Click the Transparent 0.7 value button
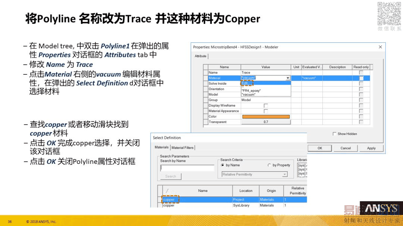This screenshot has height=226, width=403. [266, 122]
